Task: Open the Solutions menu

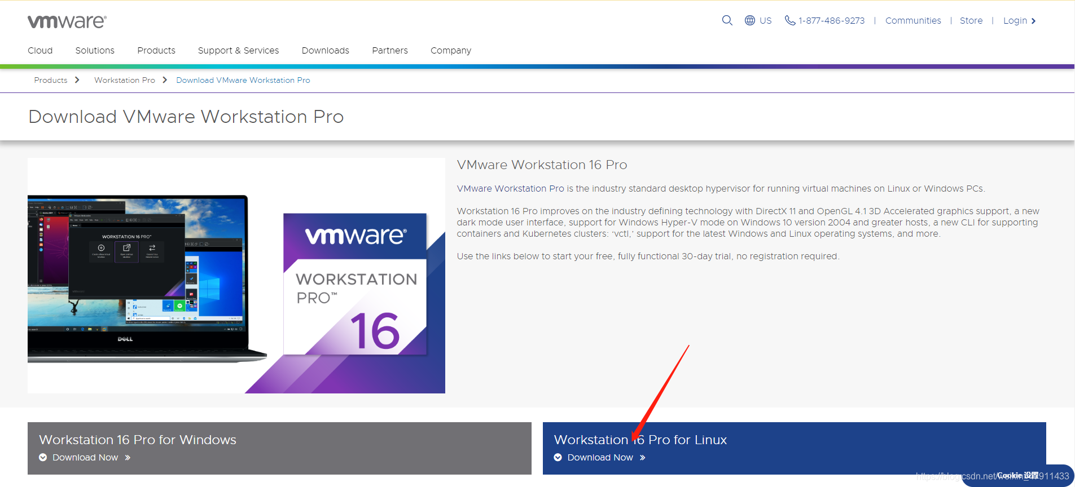Action: pos(95,50)
